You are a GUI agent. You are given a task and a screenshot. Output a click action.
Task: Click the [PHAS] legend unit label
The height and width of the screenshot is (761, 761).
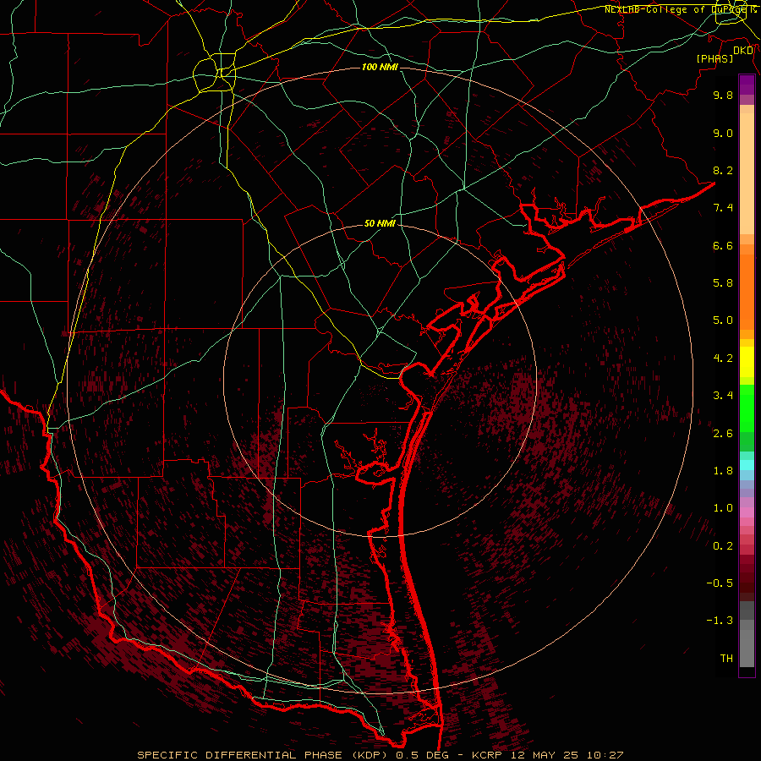point(714,59)
